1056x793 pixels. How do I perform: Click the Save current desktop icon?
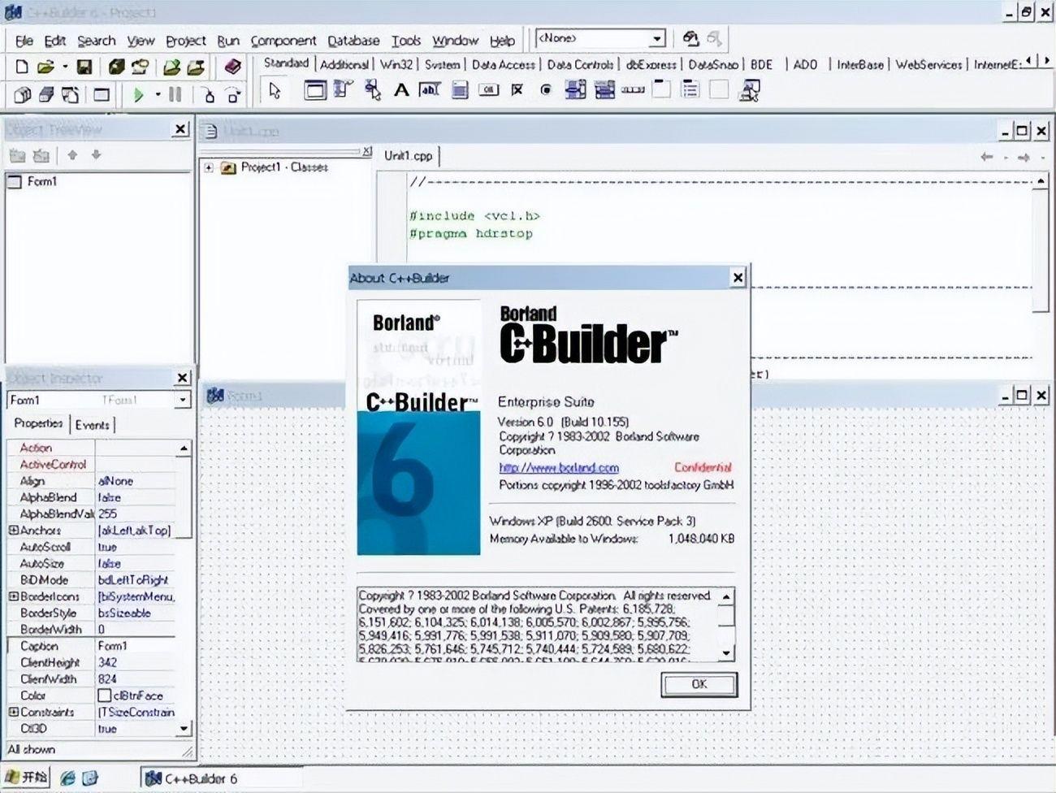[690, 38]
